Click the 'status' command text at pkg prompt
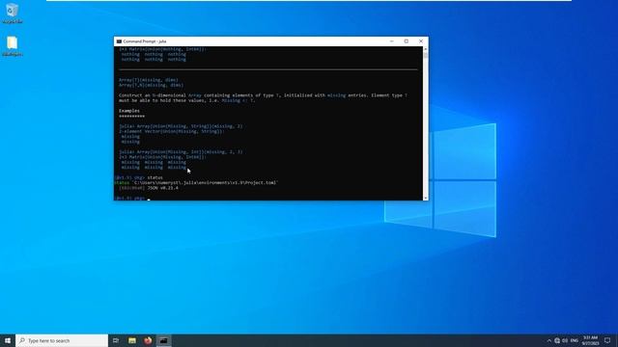The height and width of the screenshot is (347, 618). click(154, 177)
